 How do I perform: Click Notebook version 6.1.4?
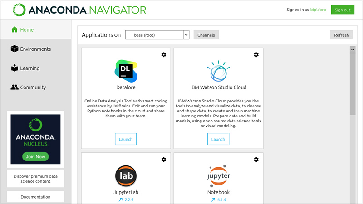pos(221,199)
